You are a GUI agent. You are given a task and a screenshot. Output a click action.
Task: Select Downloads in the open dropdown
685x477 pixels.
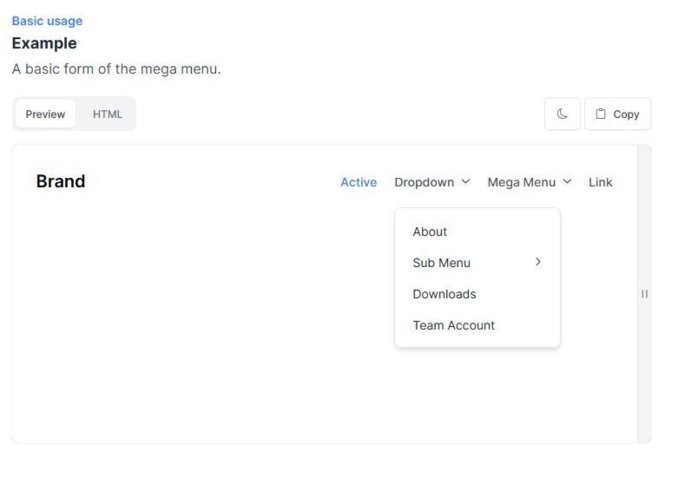(444, 293)
